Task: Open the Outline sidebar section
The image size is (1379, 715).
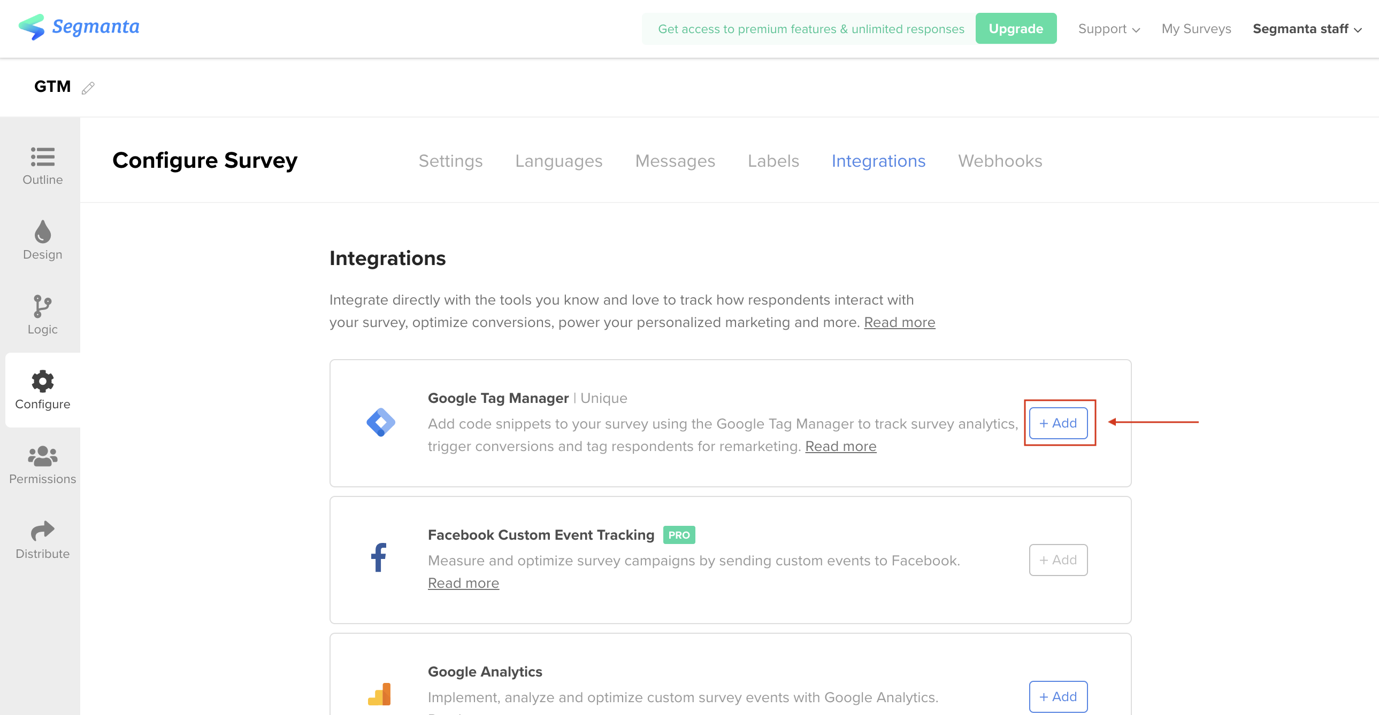Action: (42, 165)
